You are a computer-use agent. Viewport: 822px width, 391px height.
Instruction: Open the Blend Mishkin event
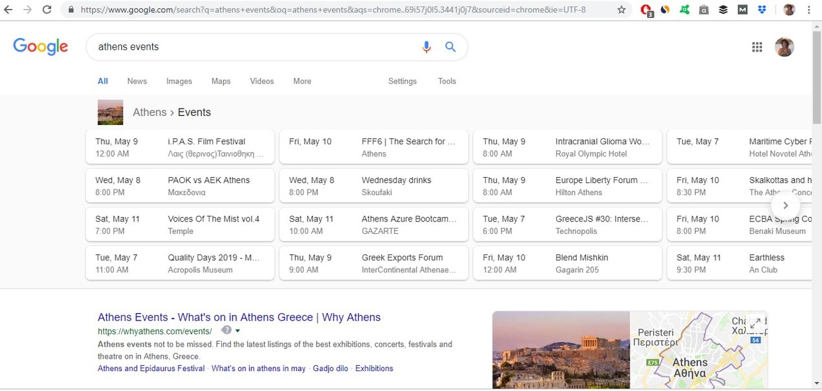click(x=568, y=263)
